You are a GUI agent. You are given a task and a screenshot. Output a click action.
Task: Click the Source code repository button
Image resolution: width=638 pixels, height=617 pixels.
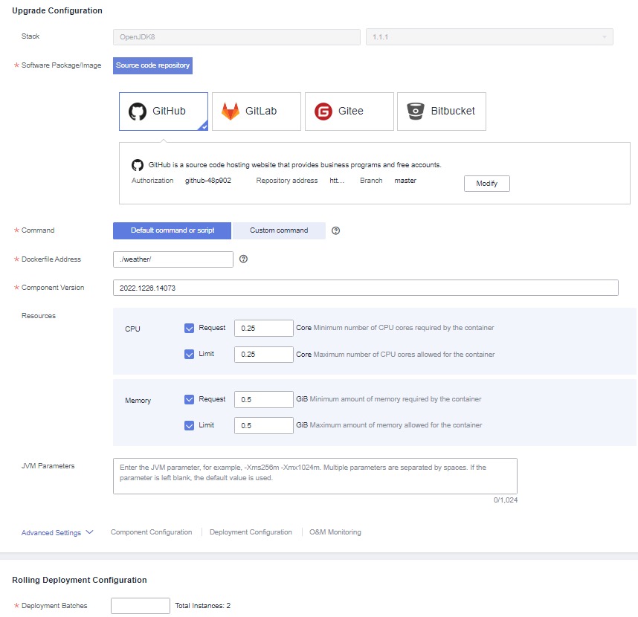pyautogui.click(x=152, y=65)
